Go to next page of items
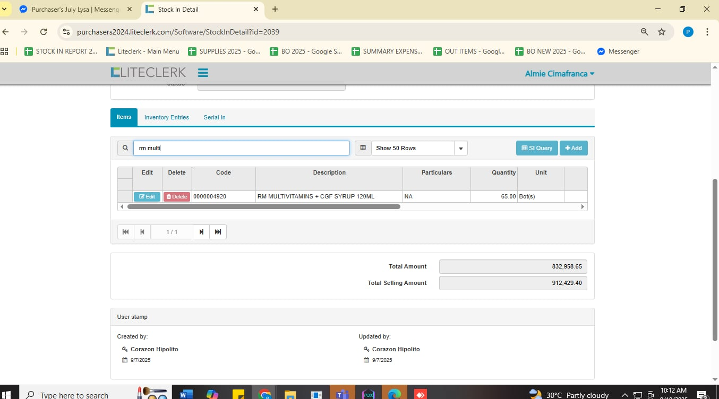 [x=201, y=232]
